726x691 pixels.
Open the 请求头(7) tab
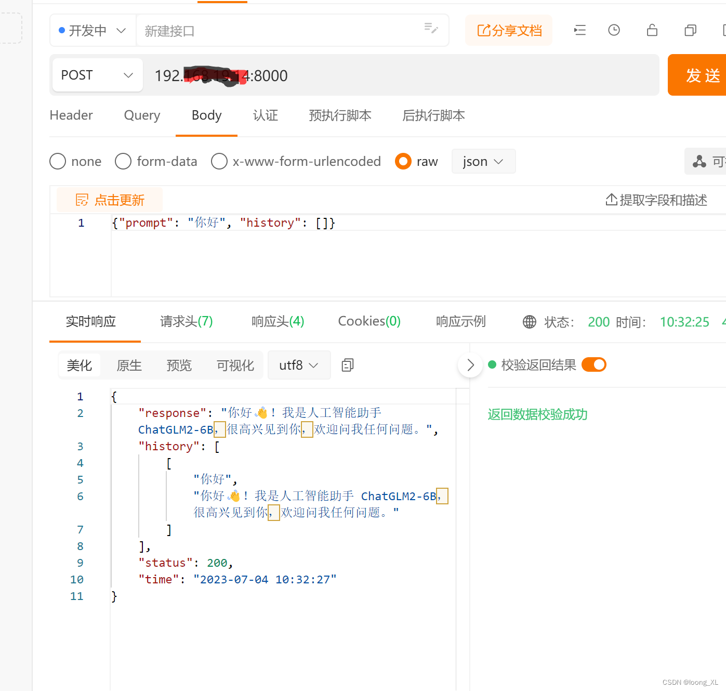tap(187, 321)
